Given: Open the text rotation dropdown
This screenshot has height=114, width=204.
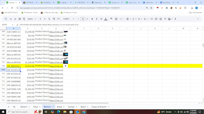Looking at the screenshot, I should click(x=146, y=19).
